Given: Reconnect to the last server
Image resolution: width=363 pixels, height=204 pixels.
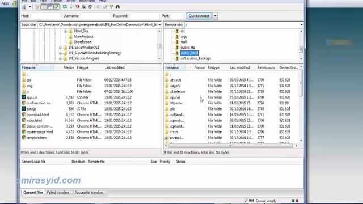Looking at the screenshot, I should point(90,7).
